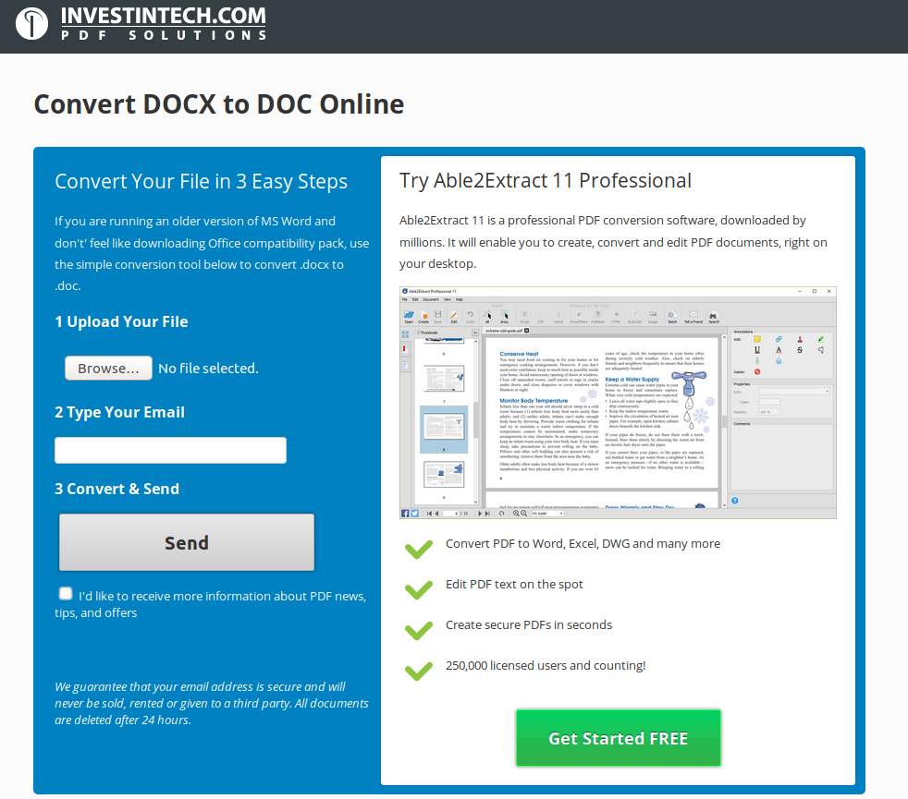Click the "Convert DOCX to DOC Online" heading

[219, 104]
